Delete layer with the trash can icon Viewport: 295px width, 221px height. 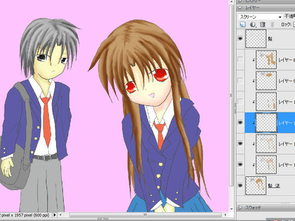263,24
